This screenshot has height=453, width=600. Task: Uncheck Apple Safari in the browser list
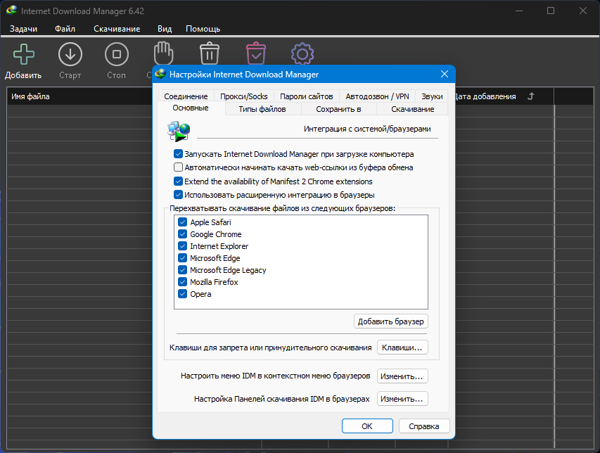click(182, 222)
